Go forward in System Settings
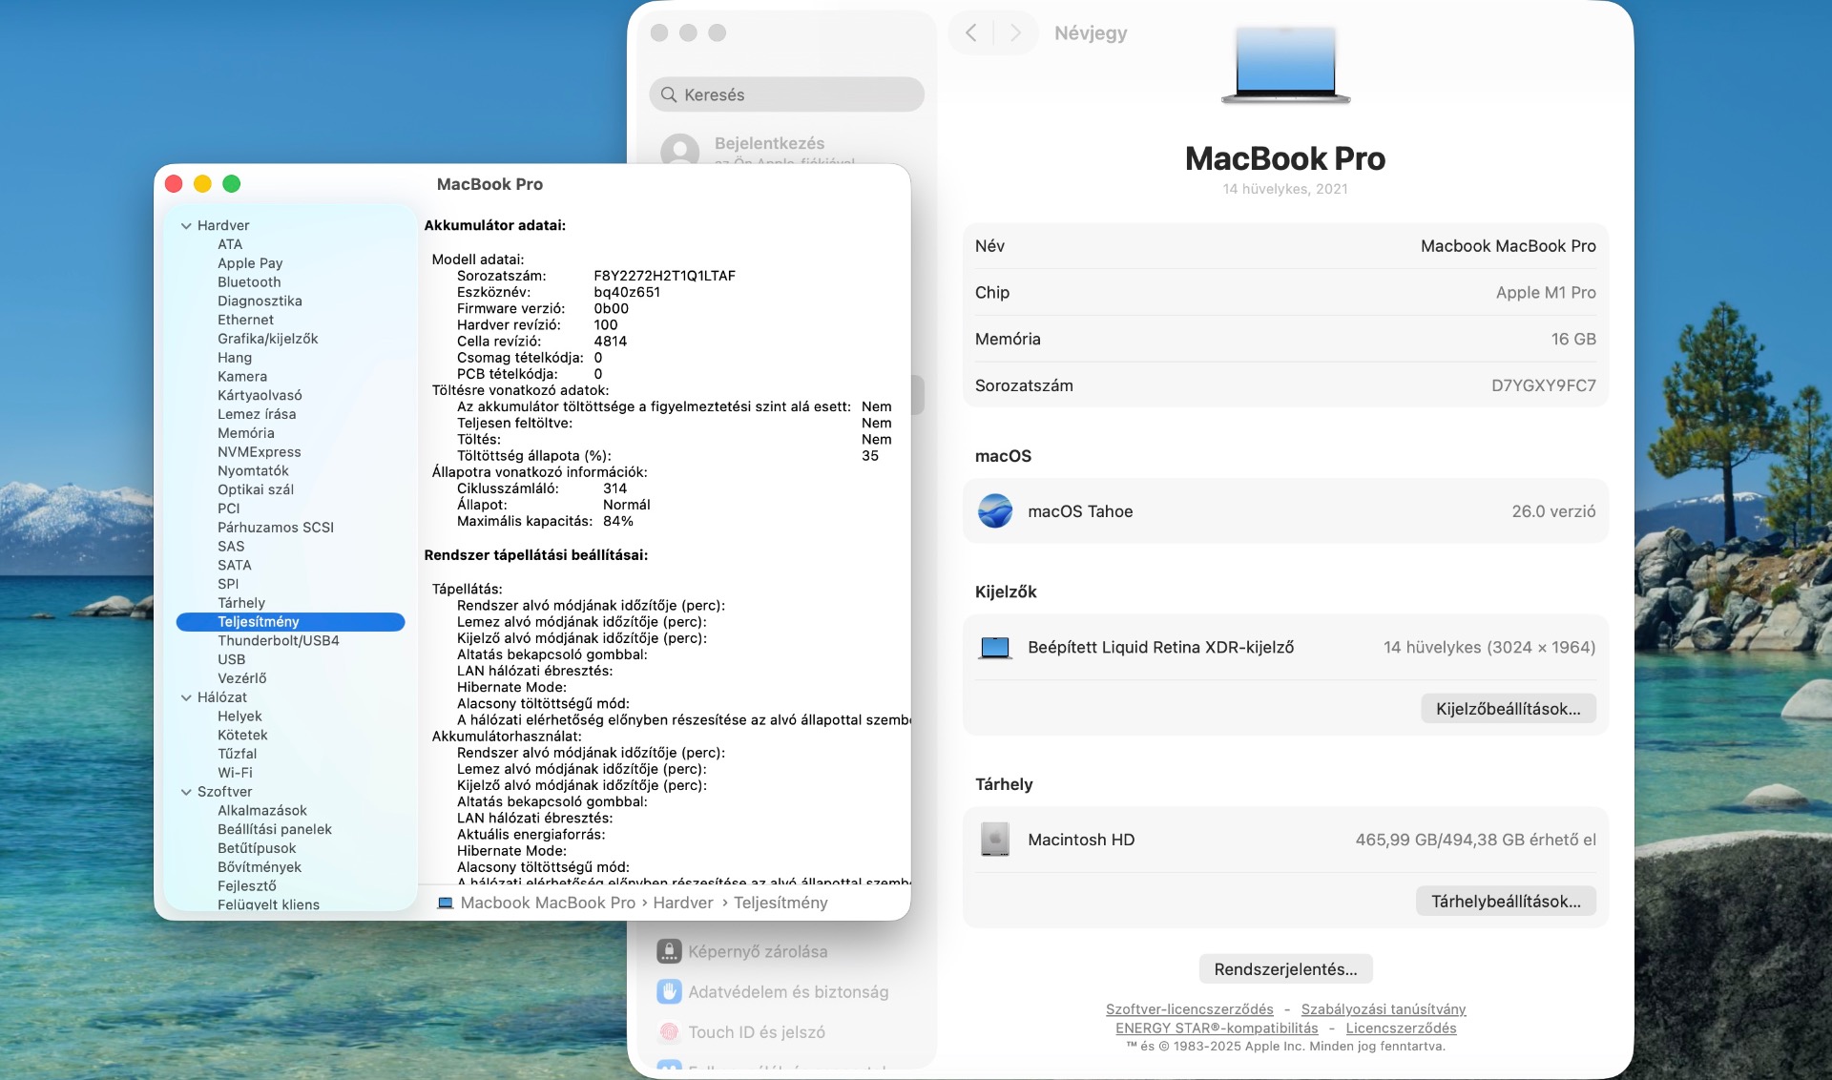The height and width of the screenshot is (1080, 1832). pos(1015,32)
